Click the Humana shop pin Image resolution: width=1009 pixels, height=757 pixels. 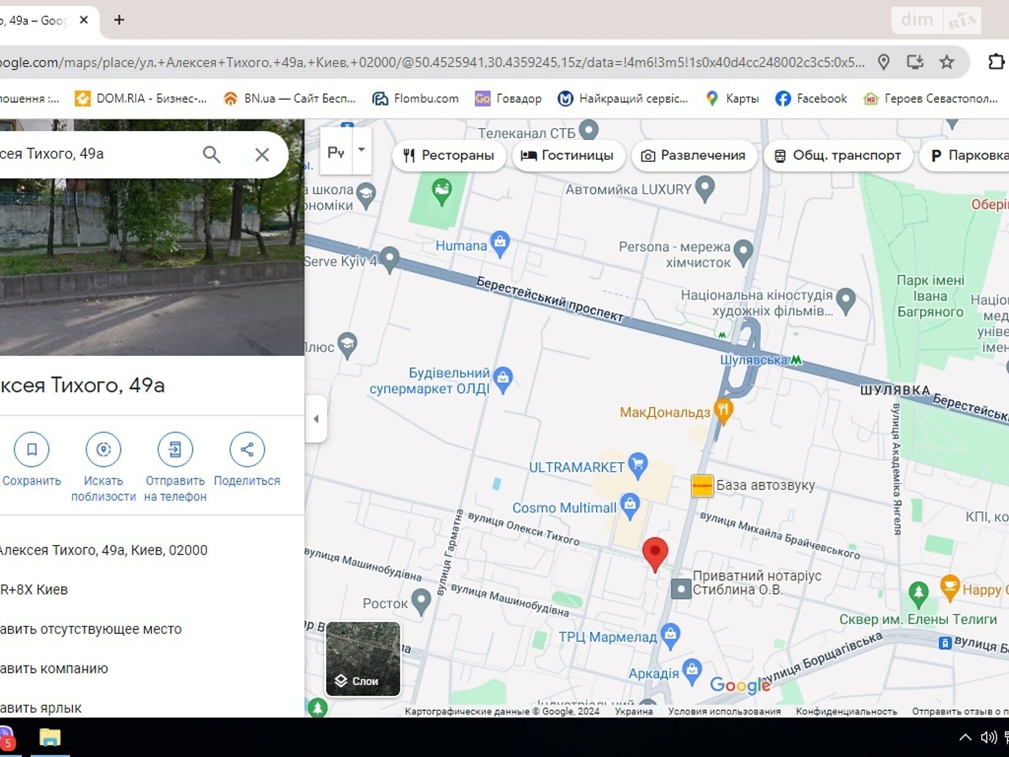(x=500, y=244)
